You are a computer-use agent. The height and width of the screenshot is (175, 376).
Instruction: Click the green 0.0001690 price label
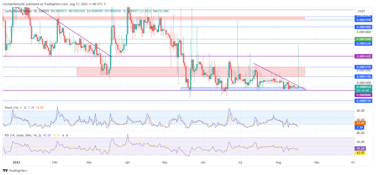point(364,39)
